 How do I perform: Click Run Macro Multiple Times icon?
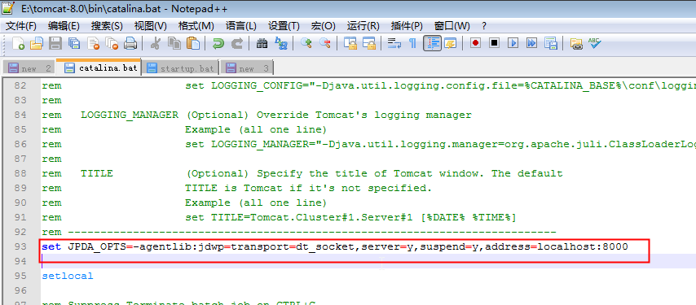click(531, 43)
